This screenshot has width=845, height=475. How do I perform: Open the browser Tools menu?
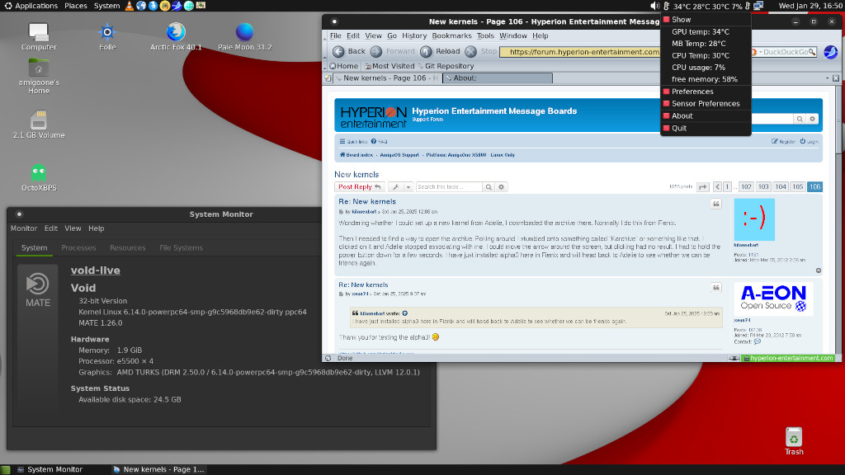[485, 35]
